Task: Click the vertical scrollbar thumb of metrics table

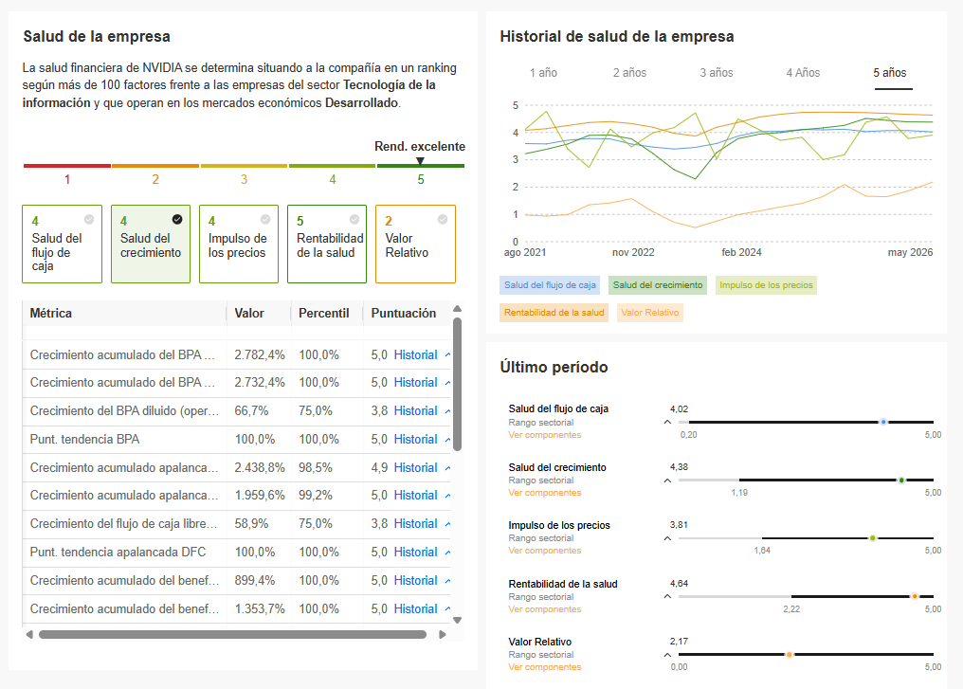Action: click(x=457, y=385)
